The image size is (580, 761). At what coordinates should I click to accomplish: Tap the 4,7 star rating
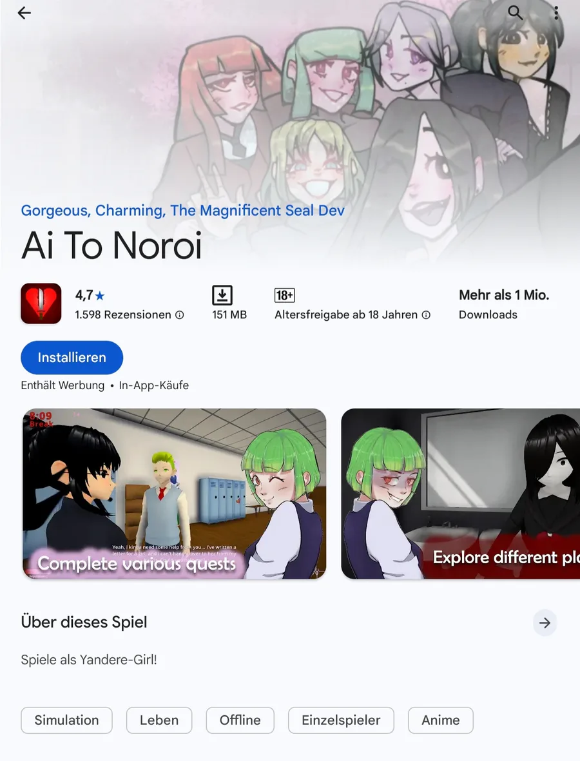(90, 295)
